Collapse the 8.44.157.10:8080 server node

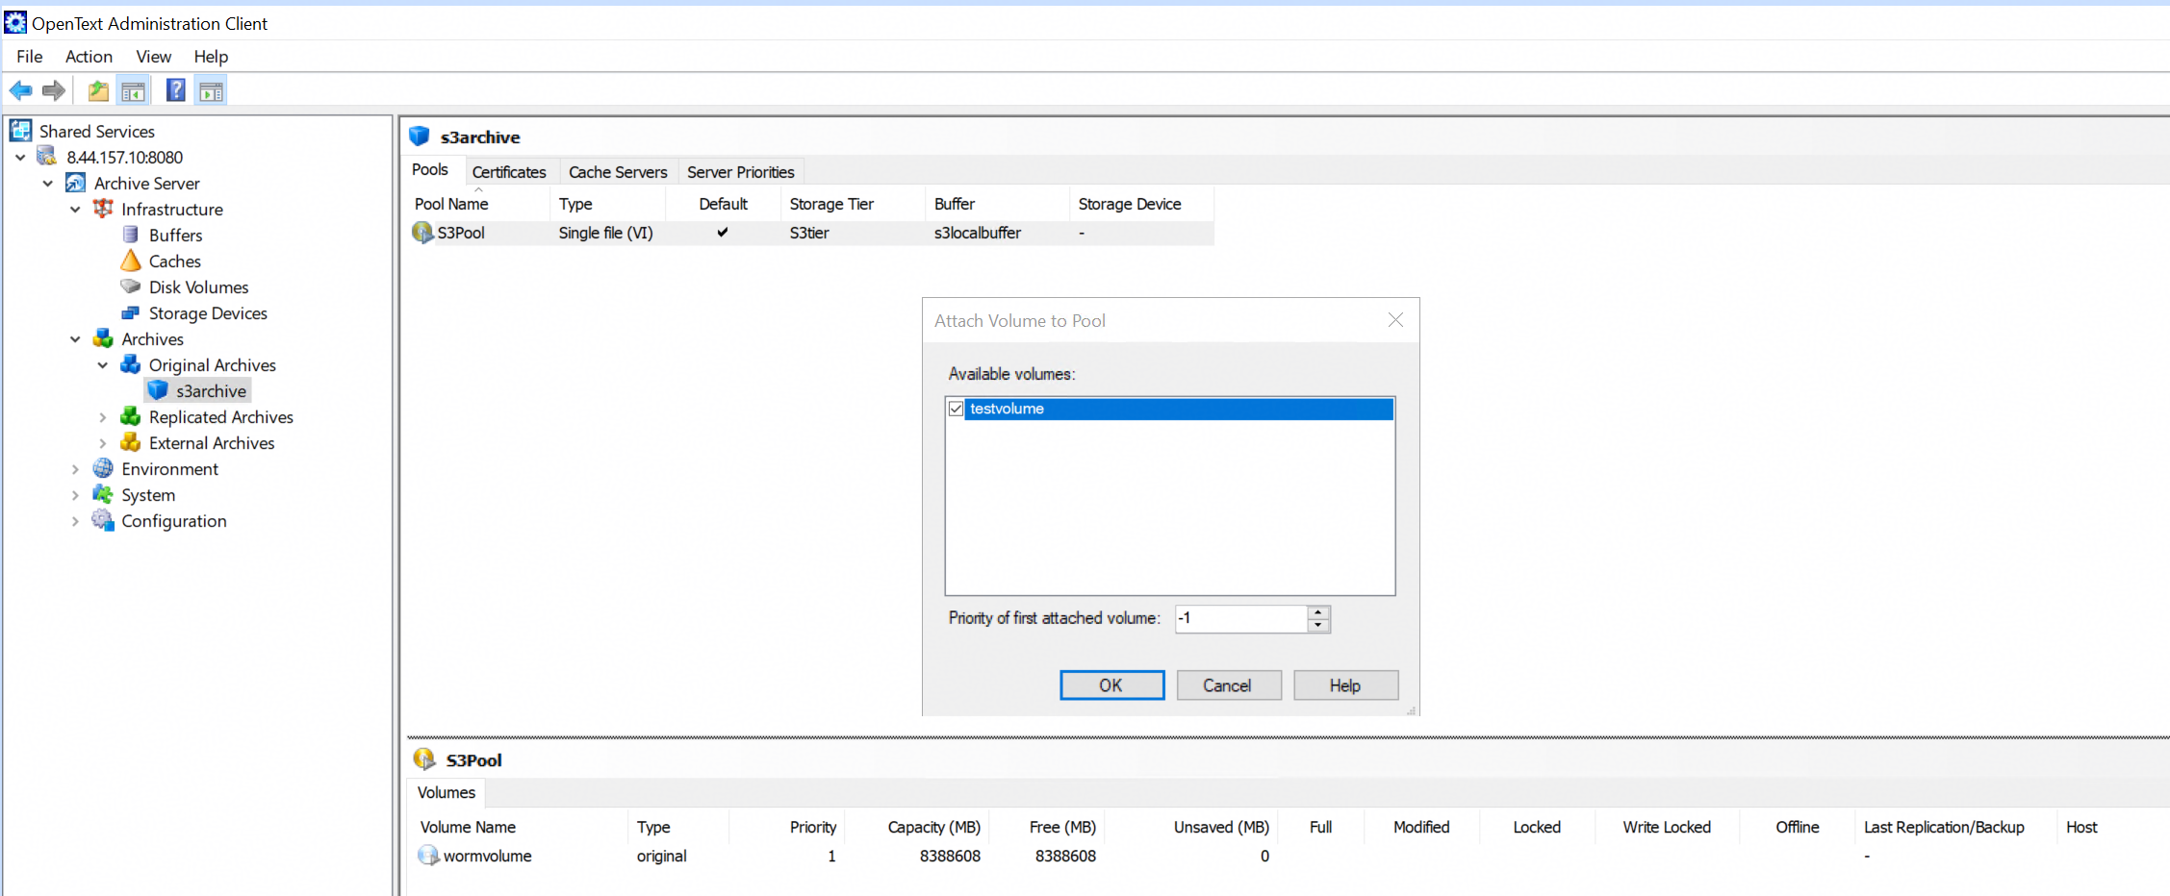point(20,157)
